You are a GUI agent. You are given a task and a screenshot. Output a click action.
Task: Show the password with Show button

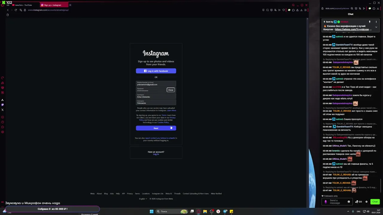point(171,90)
